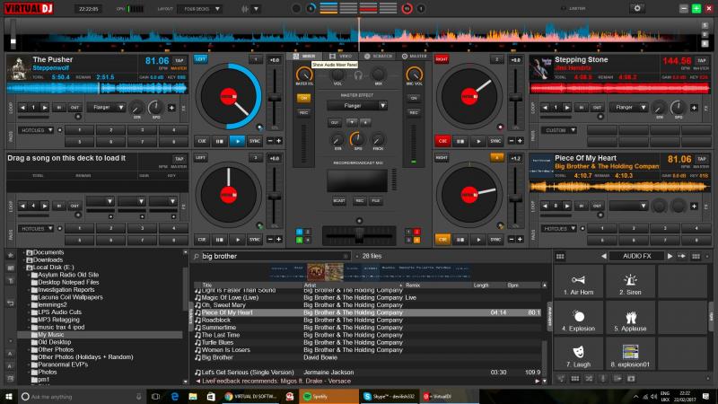Trigger the explosion01 sample pad
This screenshot has height=404, width=718.
(x=630, y=355)
